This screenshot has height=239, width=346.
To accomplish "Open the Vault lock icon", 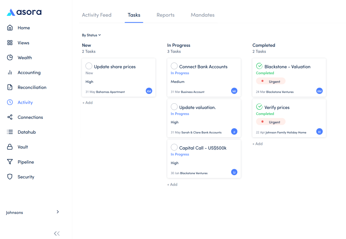I will point(10,147).
